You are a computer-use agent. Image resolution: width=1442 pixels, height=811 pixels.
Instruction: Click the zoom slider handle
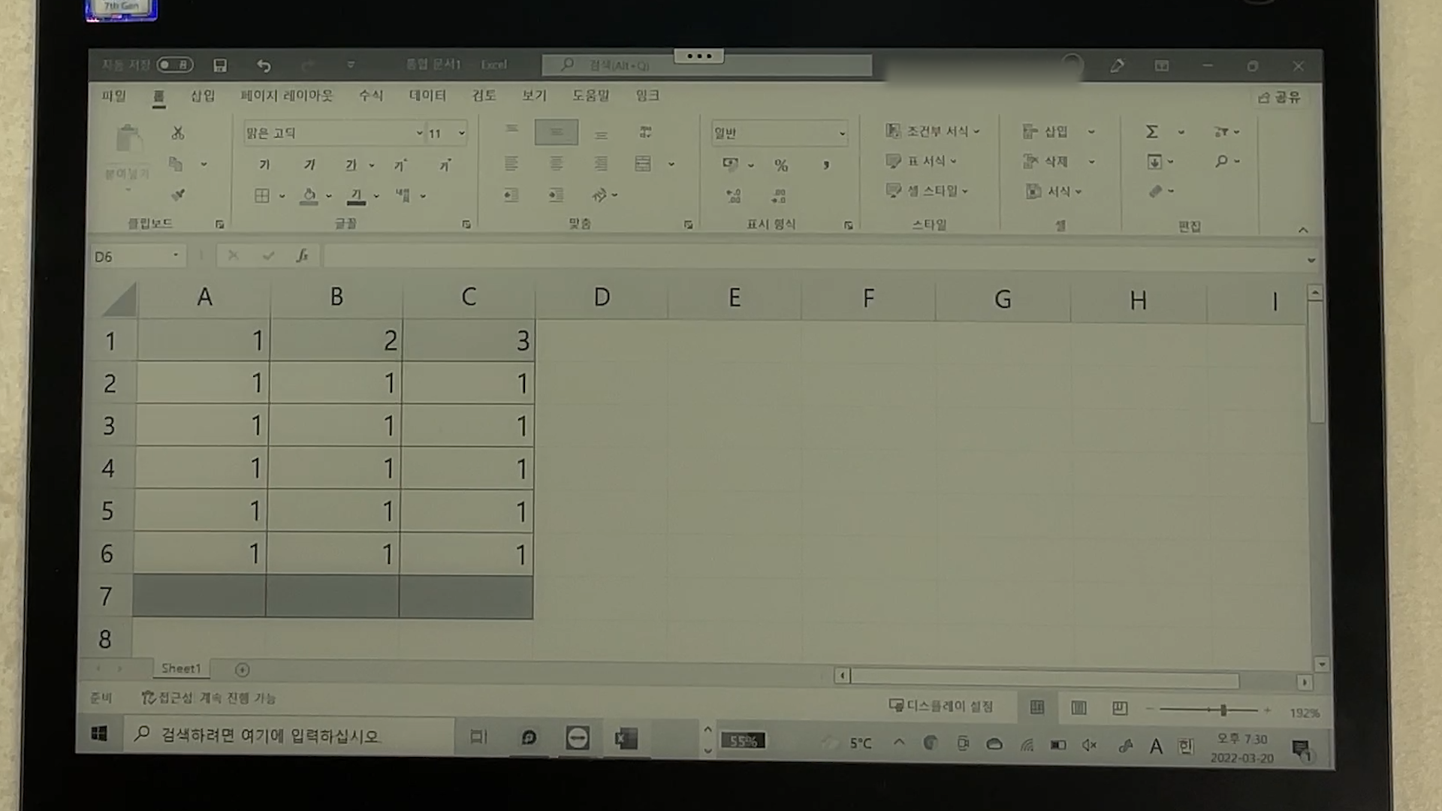tap(1223, 710)
